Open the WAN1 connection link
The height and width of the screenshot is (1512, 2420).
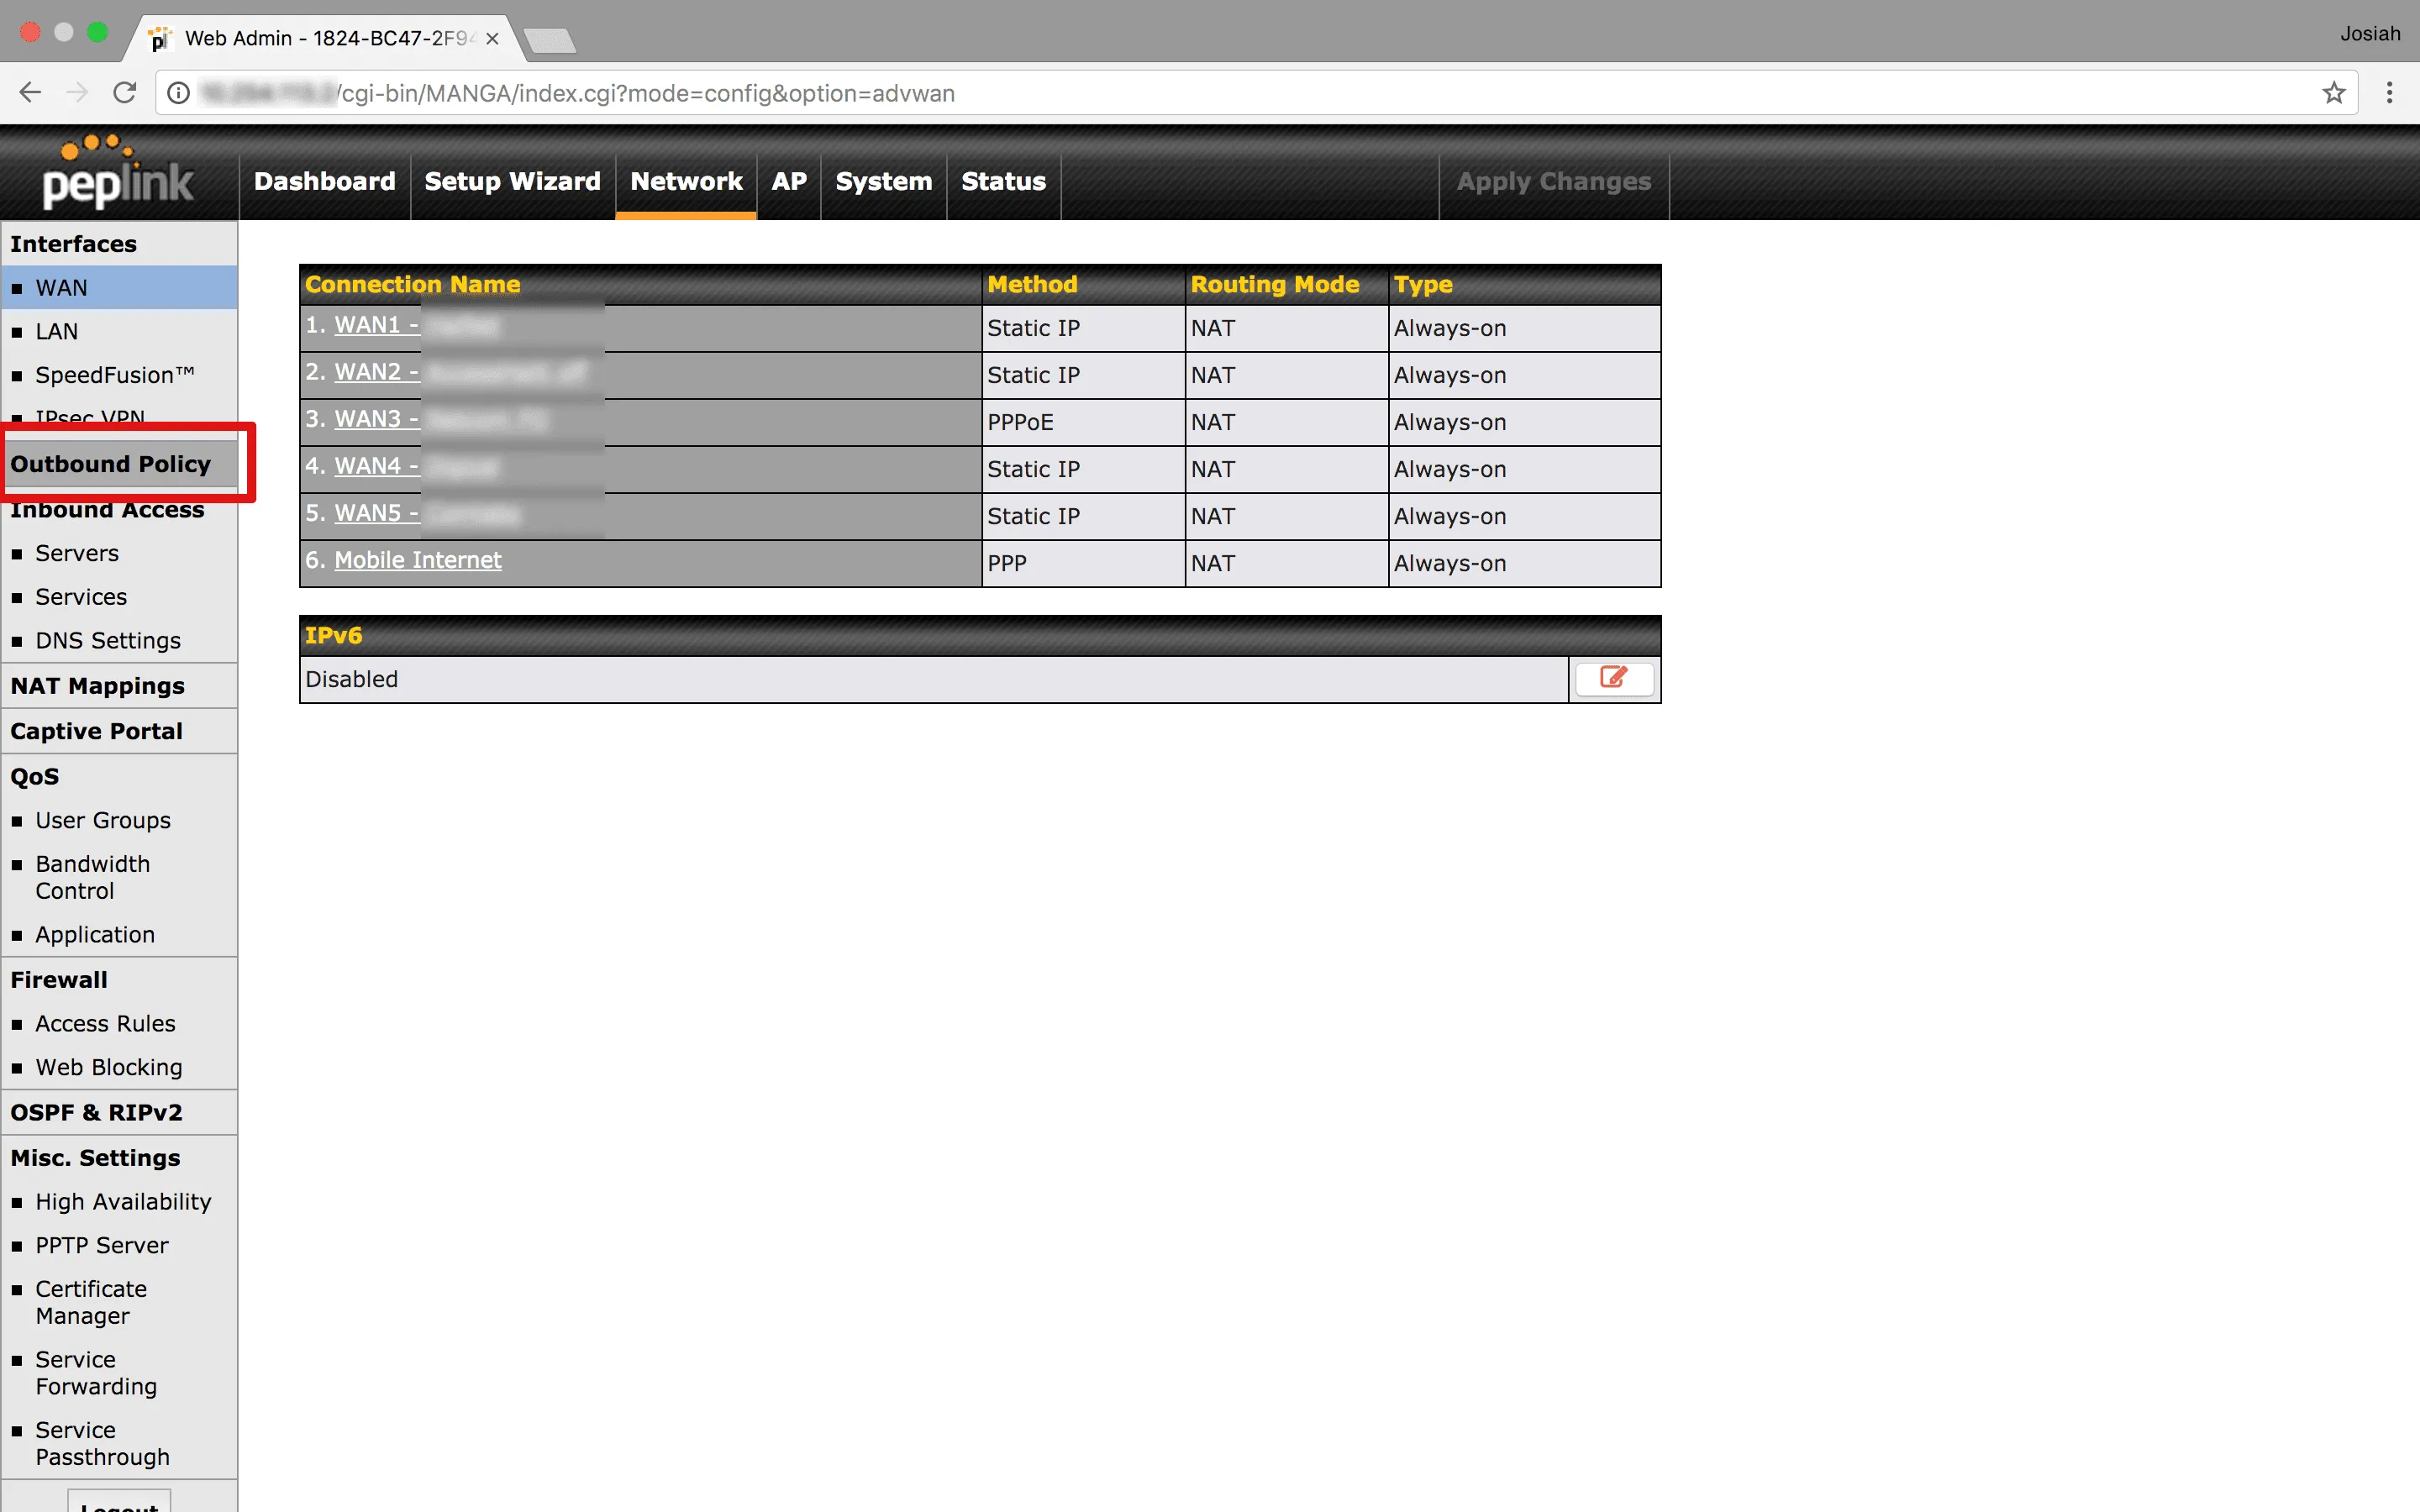point(375,325)
